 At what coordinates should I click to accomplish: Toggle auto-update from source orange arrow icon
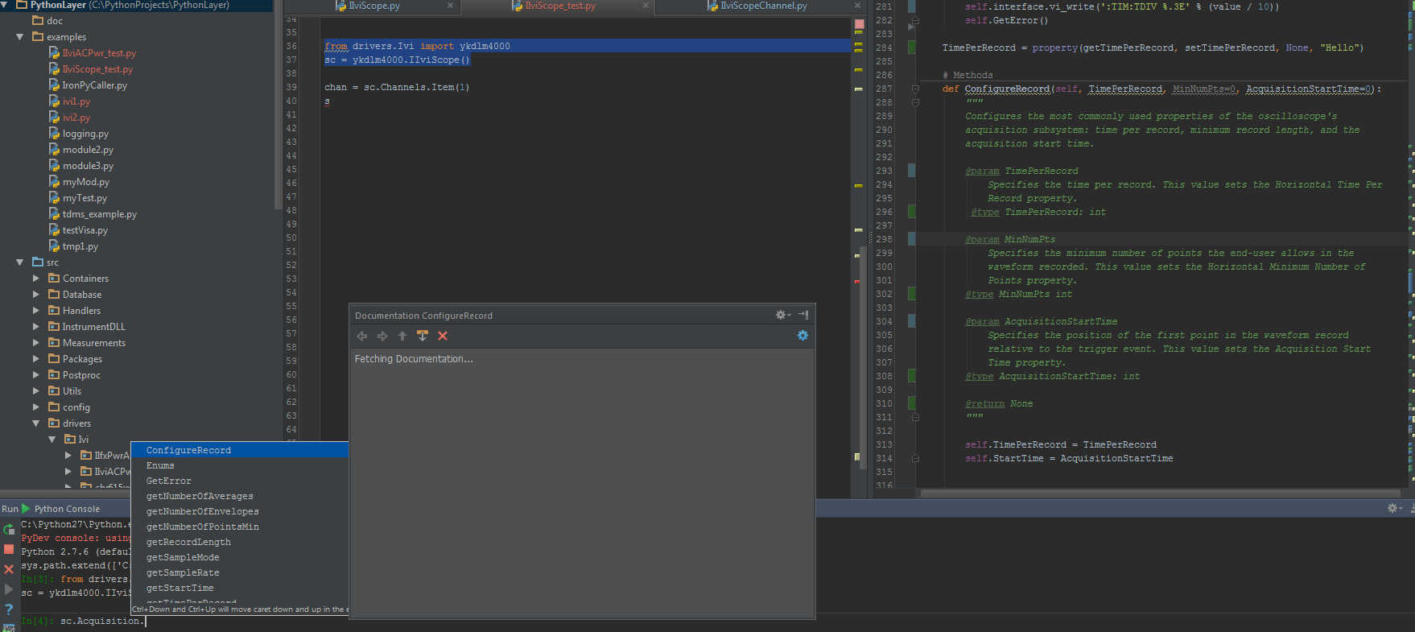pyautogui.click(x=423, y=337)
